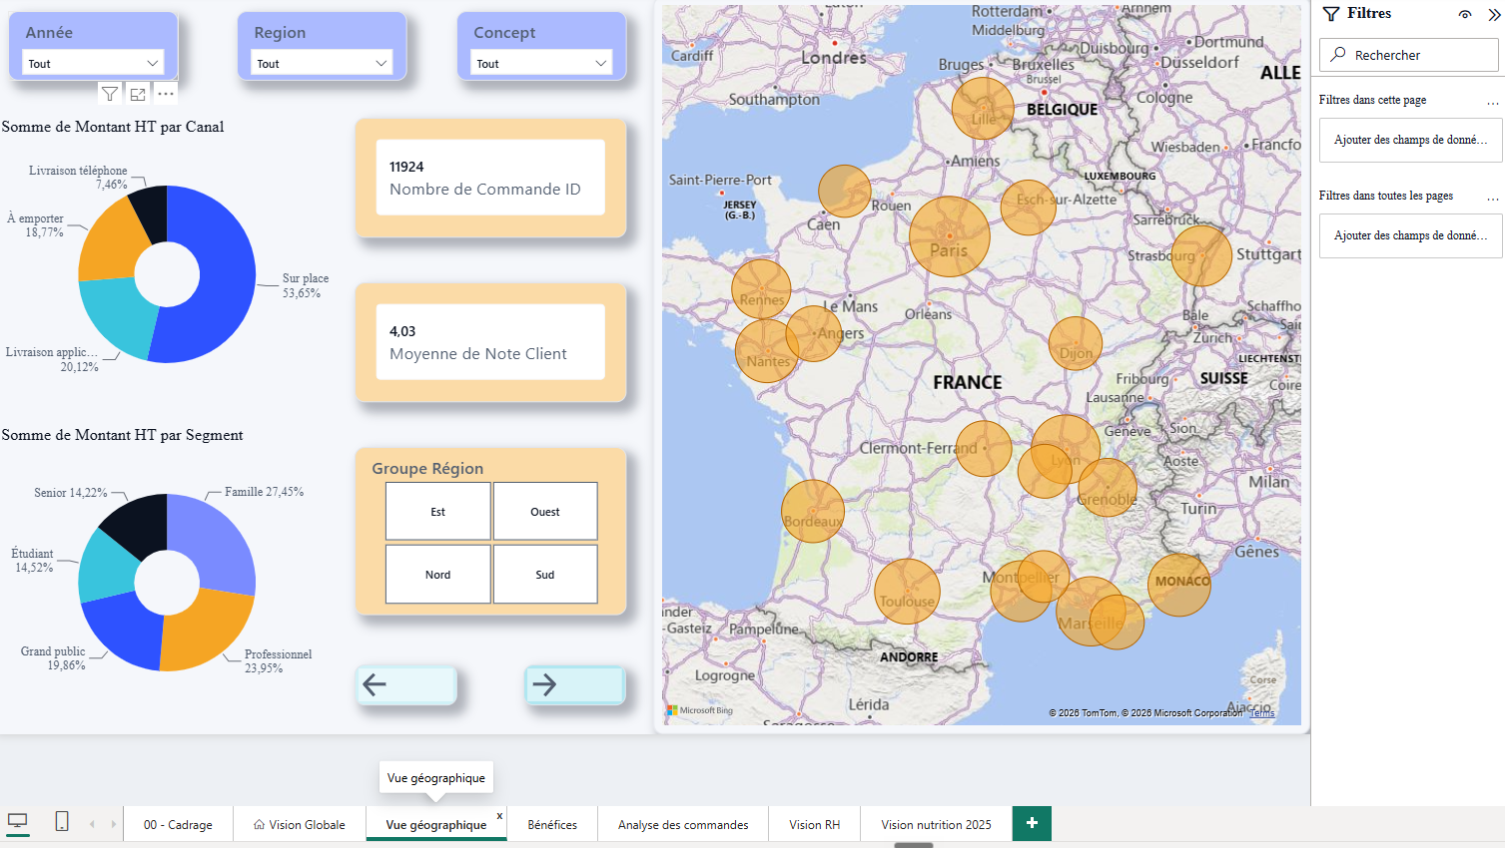The width and height of the screenshot is (1505, 848).
Task: Click the Dijon bubble on the map
Action: (1076, 343)
